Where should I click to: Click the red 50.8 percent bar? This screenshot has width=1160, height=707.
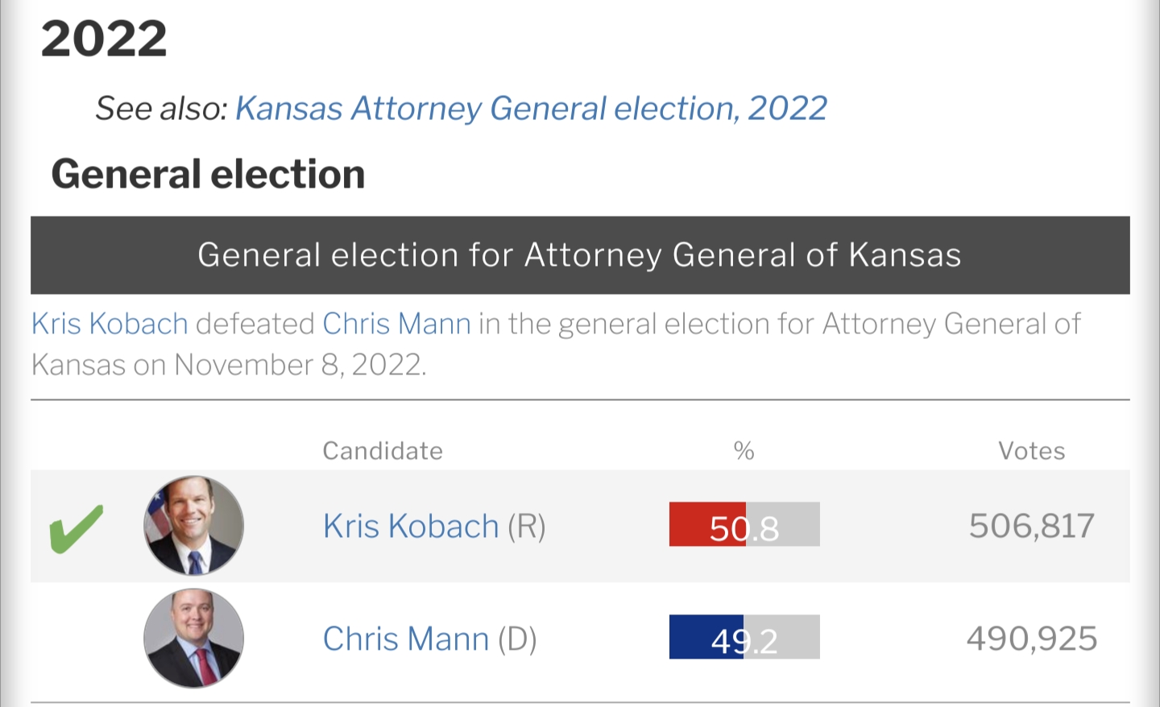(707, 524)
